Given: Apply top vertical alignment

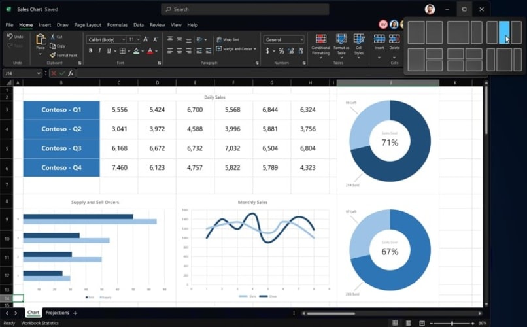Looking at the screenshot, I should (x=170, y=39).
